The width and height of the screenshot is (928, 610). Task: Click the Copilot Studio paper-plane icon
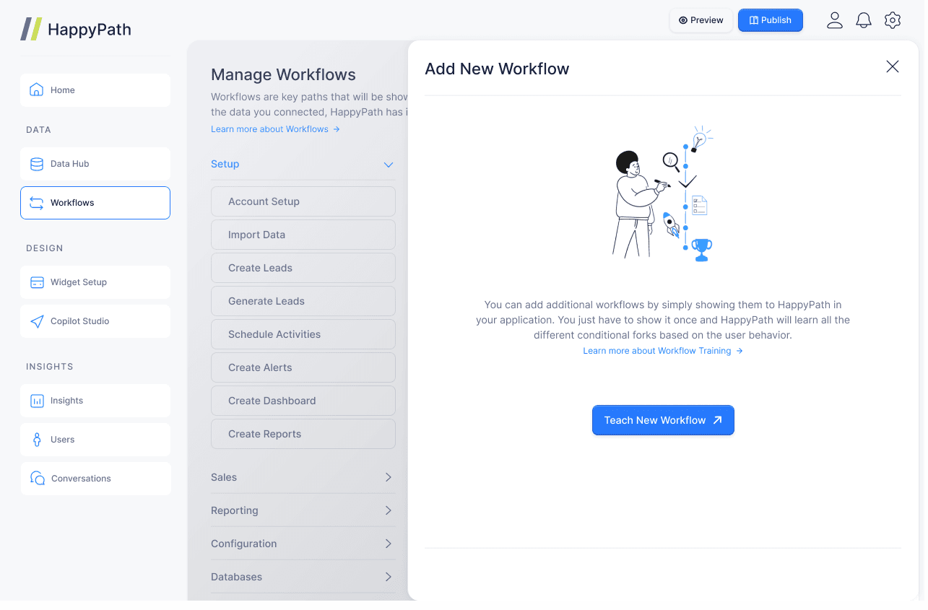coord(37,321)
